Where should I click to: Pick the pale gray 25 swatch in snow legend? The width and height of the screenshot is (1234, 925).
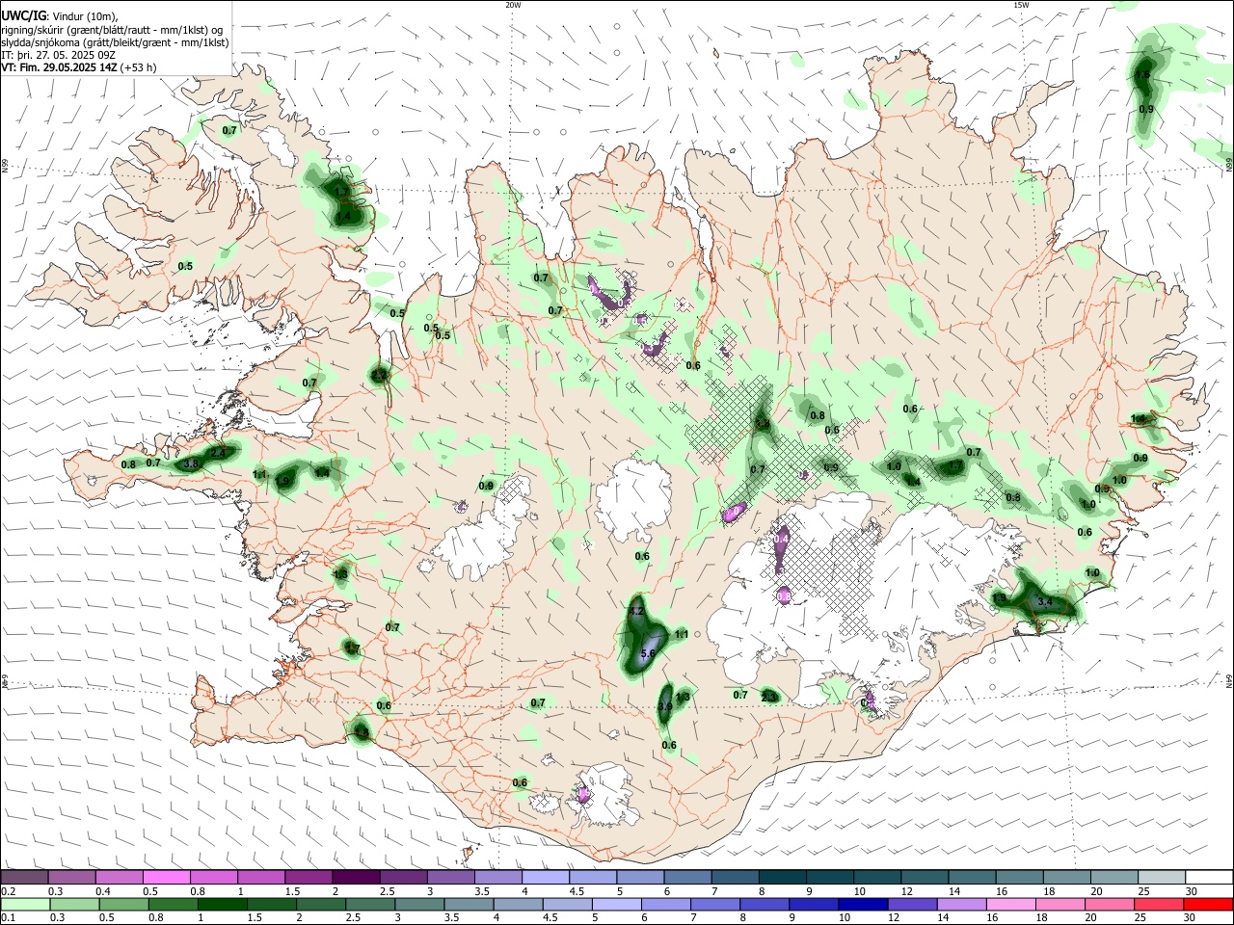click(x=1162, y=878)
